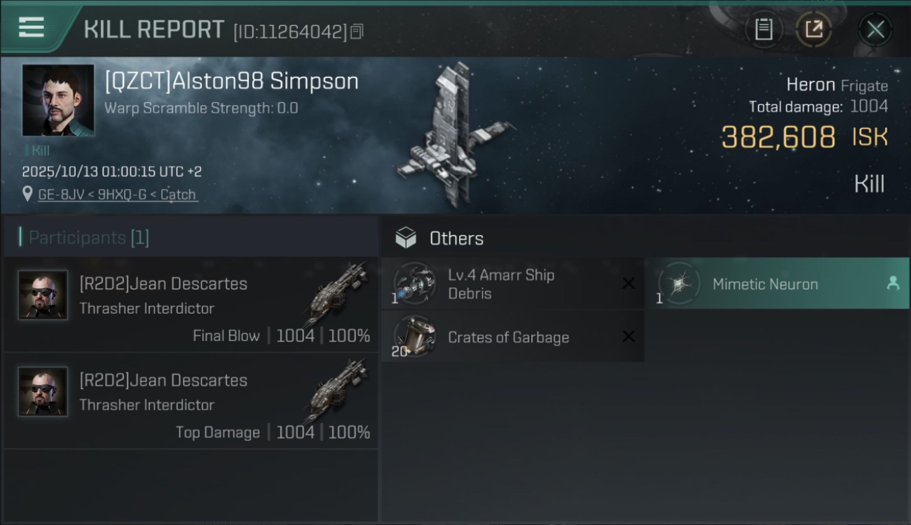Click the Final Blow Jean Descartes portrait
Screen dimensions: 911x525
point(43,295)
